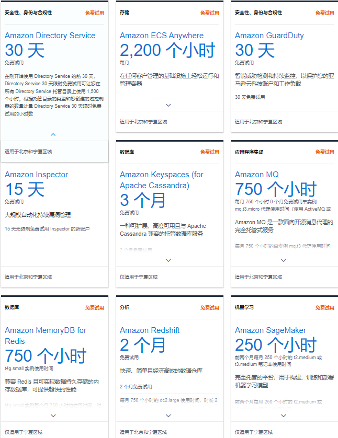Image resolution: width=338 pixels, height=438 pixels.
Task: Open the Amazon Inspector link
Action: click(36, 175)
